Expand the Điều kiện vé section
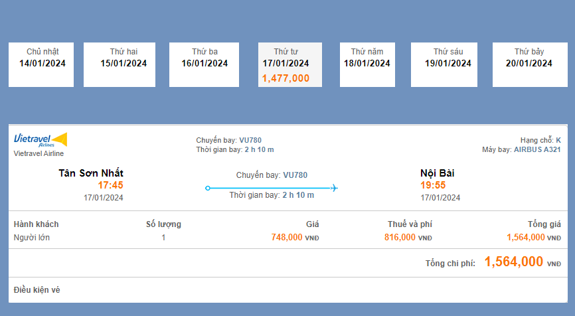This screenshot has width=575, height=316. point(37,290)
